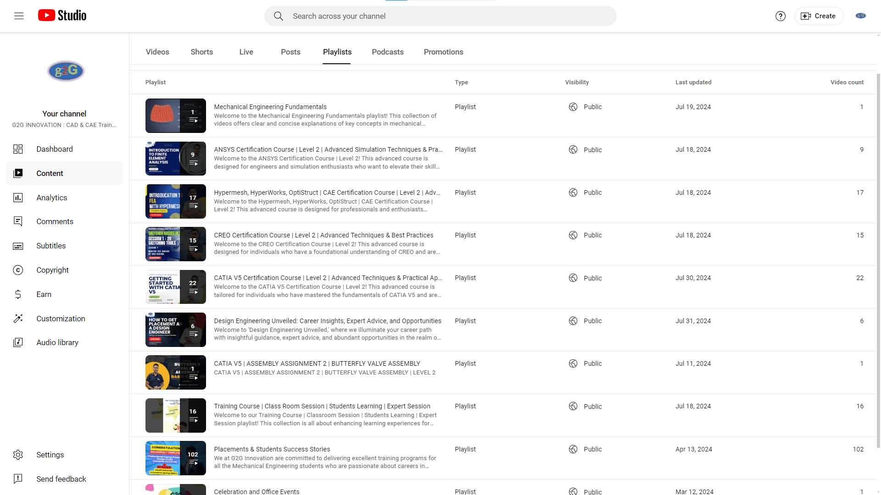The image size is (881, 495).
Task: Open the Dashboard page link
Action: pyautogui.click(x=64, y=149)
